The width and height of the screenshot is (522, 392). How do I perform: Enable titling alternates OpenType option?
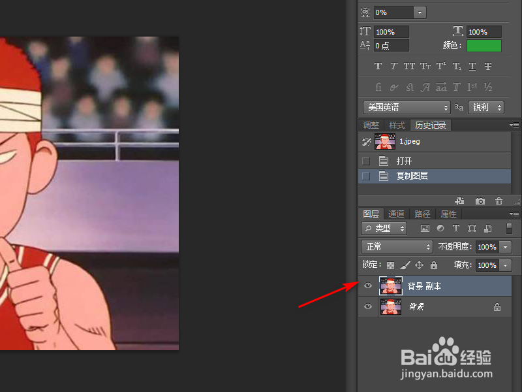point(456,87)
